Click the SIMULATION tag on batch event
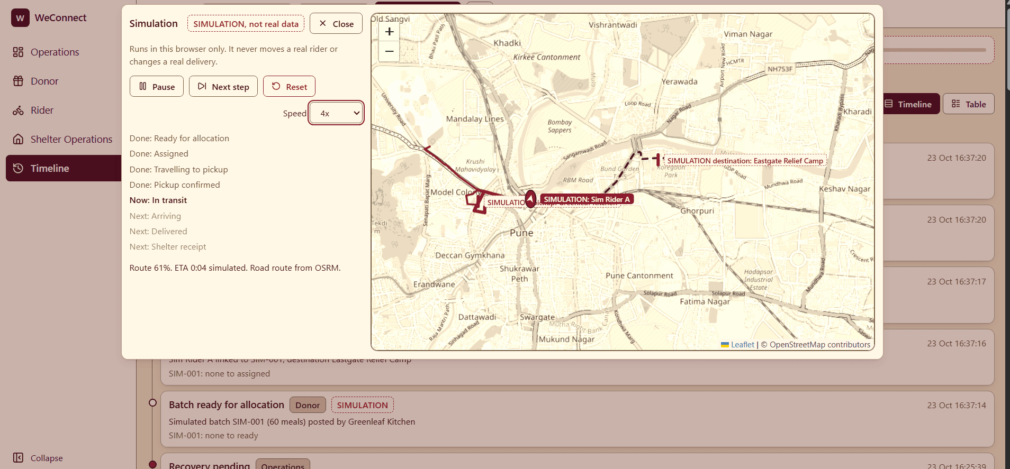Viewport: 1010px width, 469px height. (x=363, y=405)
